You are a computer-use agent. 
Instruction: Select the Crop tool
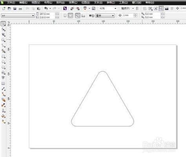[x=4, y=35]
